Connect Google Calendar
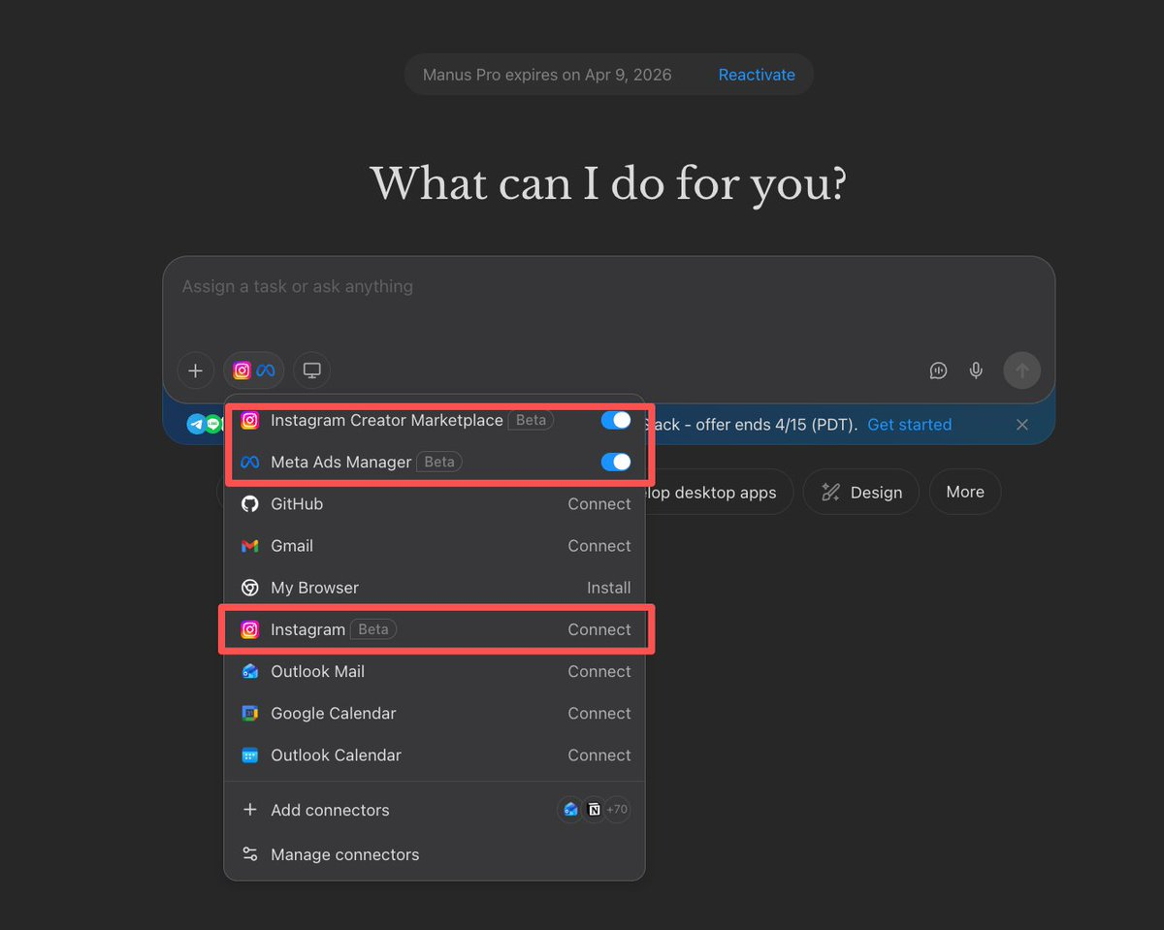The height and width of the screenshot is (930, 1164). coord(599,713)
